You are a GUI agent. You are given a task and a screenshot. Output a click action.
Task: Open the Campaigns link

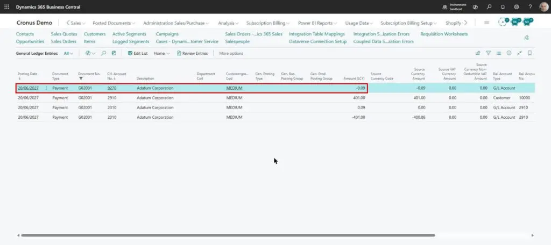[167, 34]
